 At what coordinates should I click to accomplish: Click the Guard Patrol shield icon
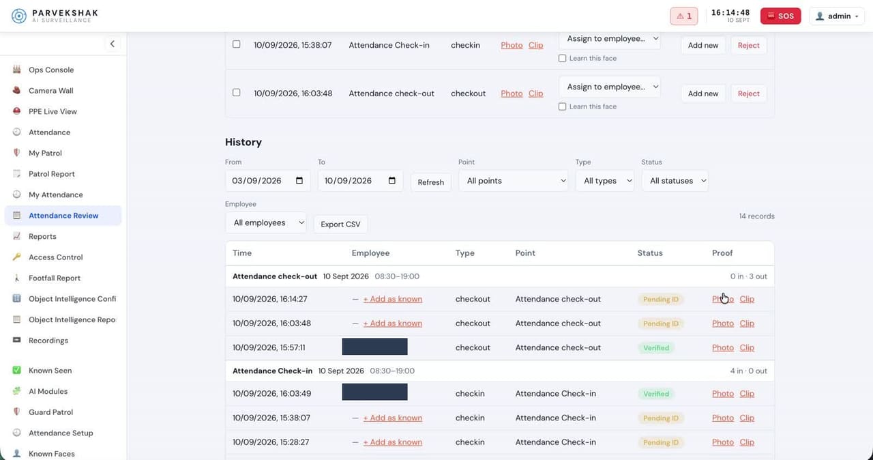(16, 412)
